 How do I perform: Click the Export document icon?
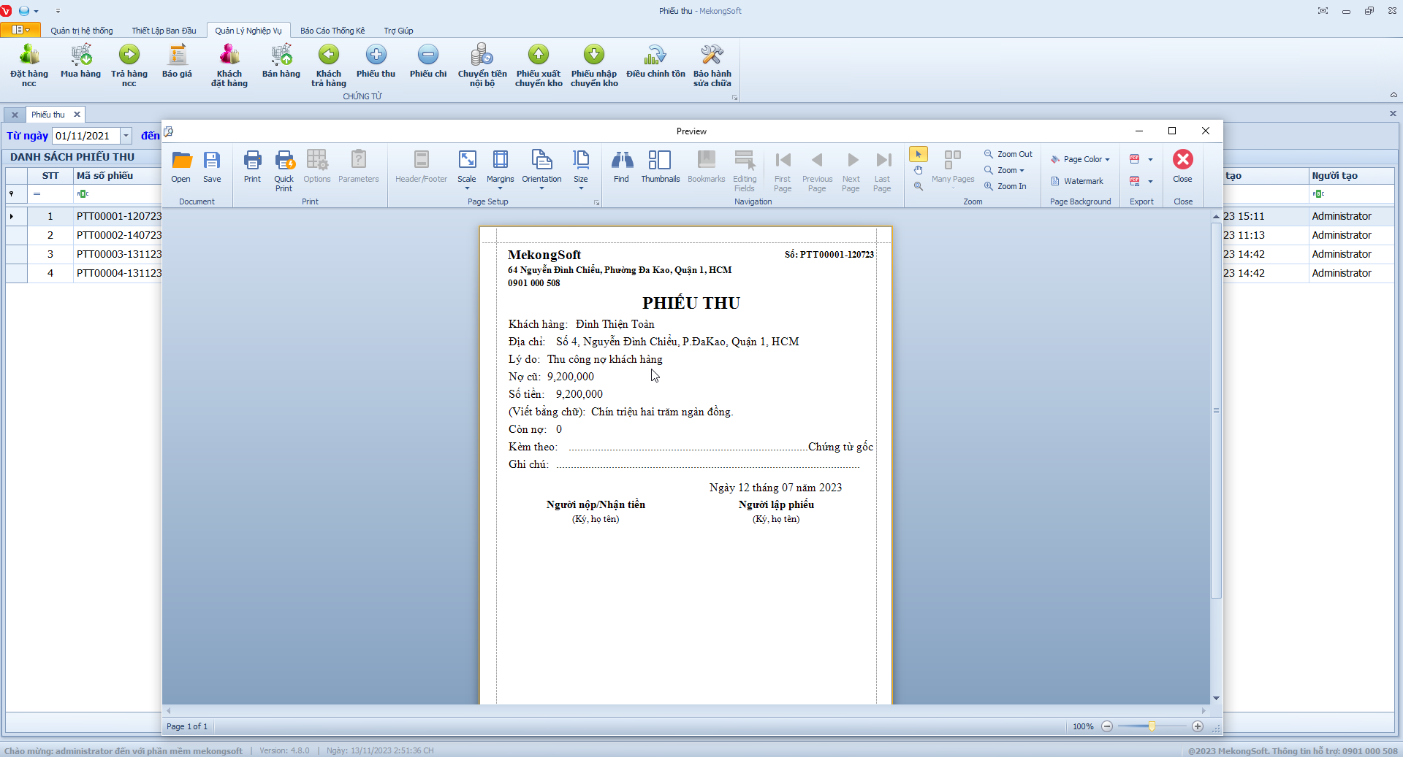point(1135,159)
